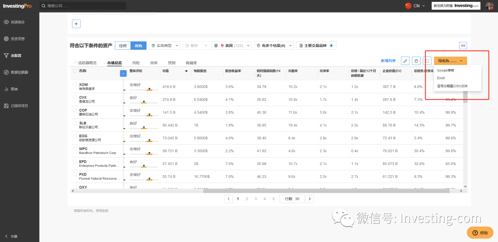Switch to the 效率 tab
The height and width of the screenshot is (242, 498).
click(x=154, y=63)
